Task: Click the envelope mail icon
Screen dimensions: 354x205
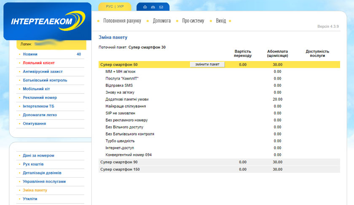Action: [x=161, y=7]
